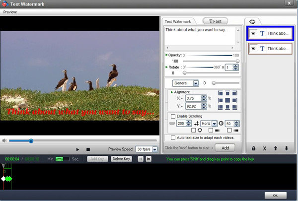Open the Horiz scroll direction dropdown

click(x=215, y=124)
